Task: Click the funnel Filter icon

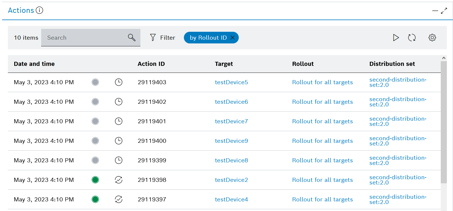Action: pos(153,38)
